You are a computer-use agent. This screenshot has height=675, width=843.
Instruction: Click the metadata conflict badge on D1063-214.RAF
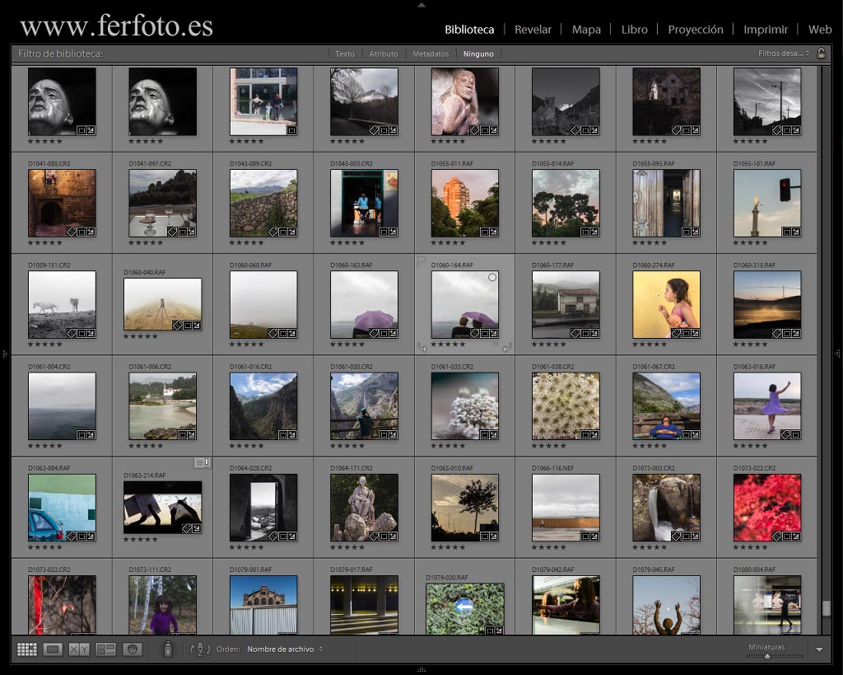(x=203, y=463)
